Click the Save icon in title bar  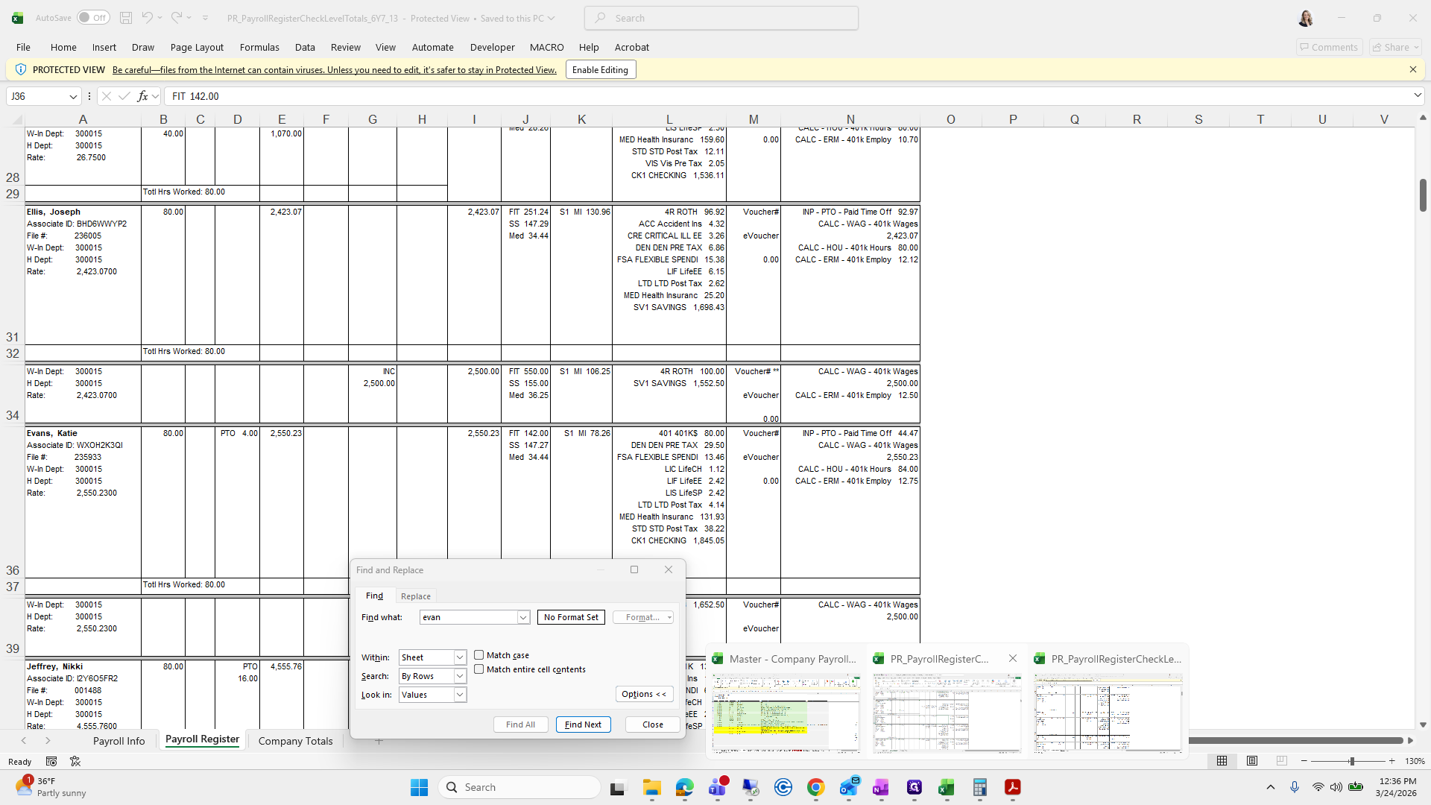click(x=126, y=18)
